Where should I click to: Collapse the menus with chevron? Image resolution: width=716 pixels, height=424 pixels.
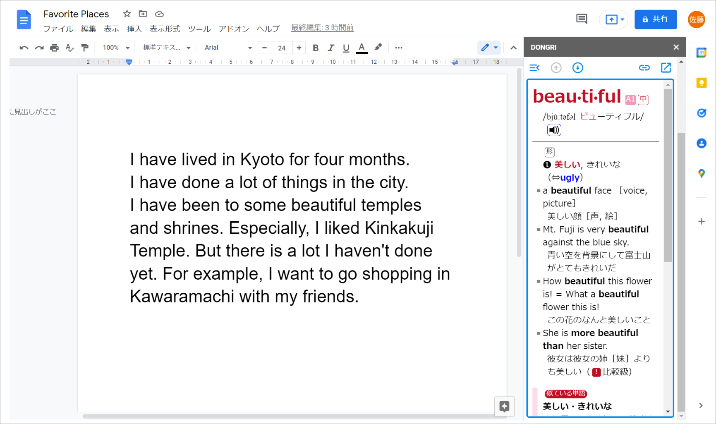[513, 48]
